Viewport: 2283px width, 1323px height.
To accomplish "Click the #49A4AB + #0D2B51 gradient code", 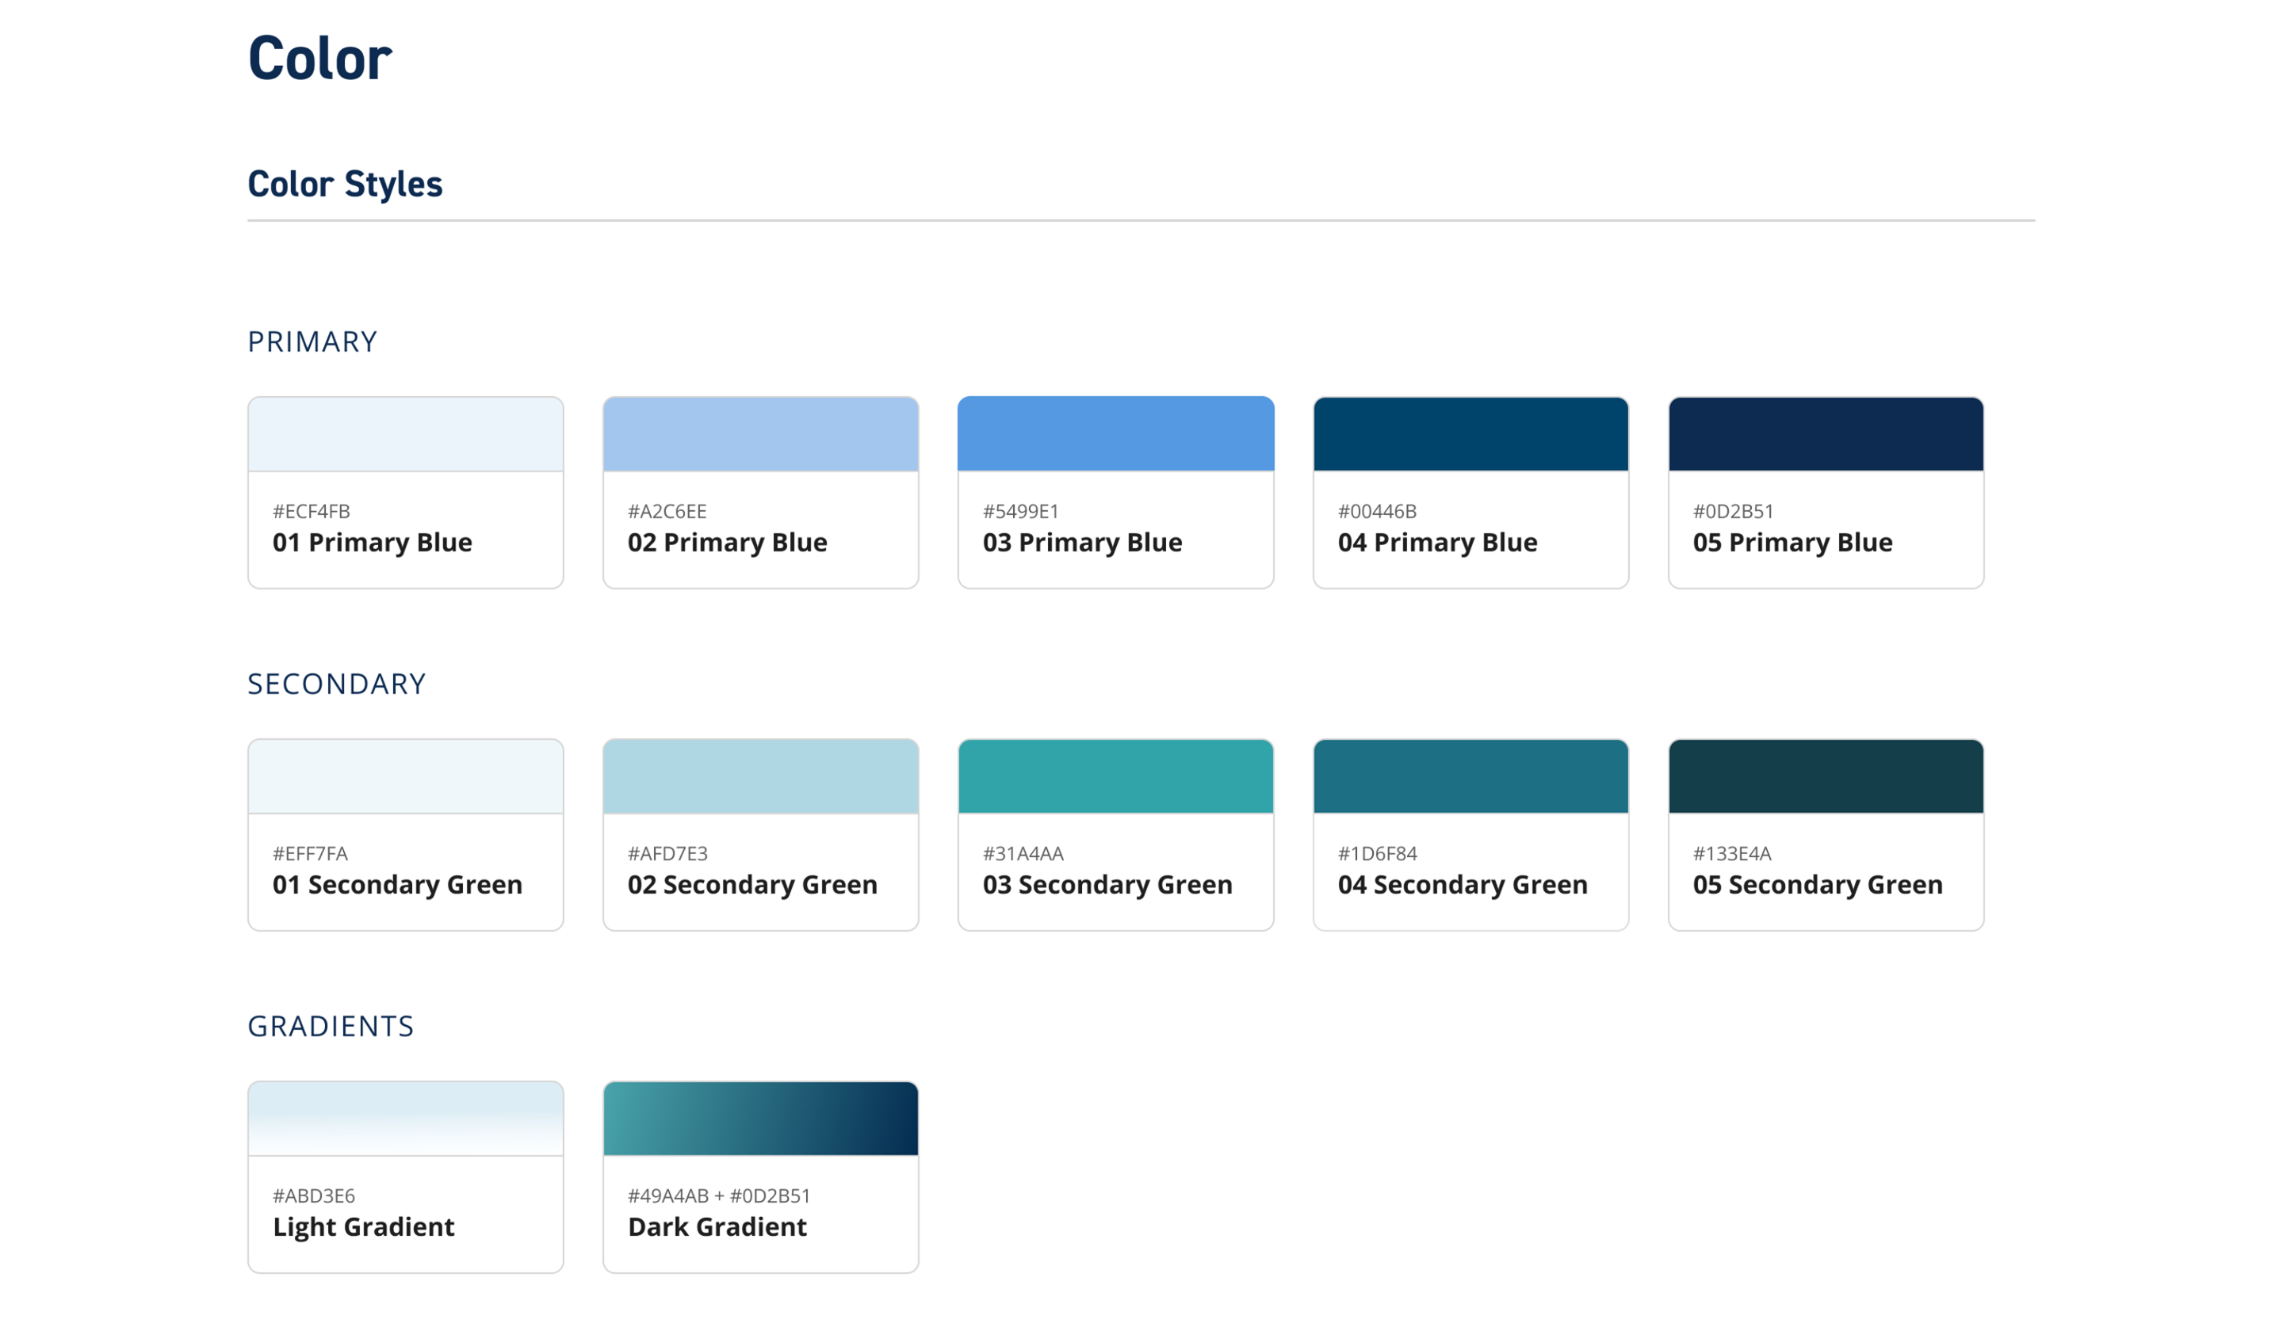I will [718, 1196].
